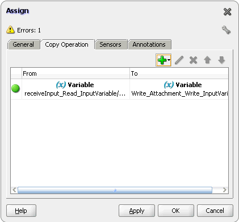
Task: Click the From column header
Action: click(76, 73)
